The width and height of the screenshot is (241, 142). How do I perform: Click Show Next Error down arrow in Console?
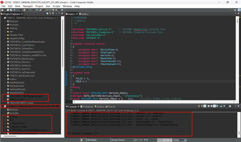click(x=199, y=106)
